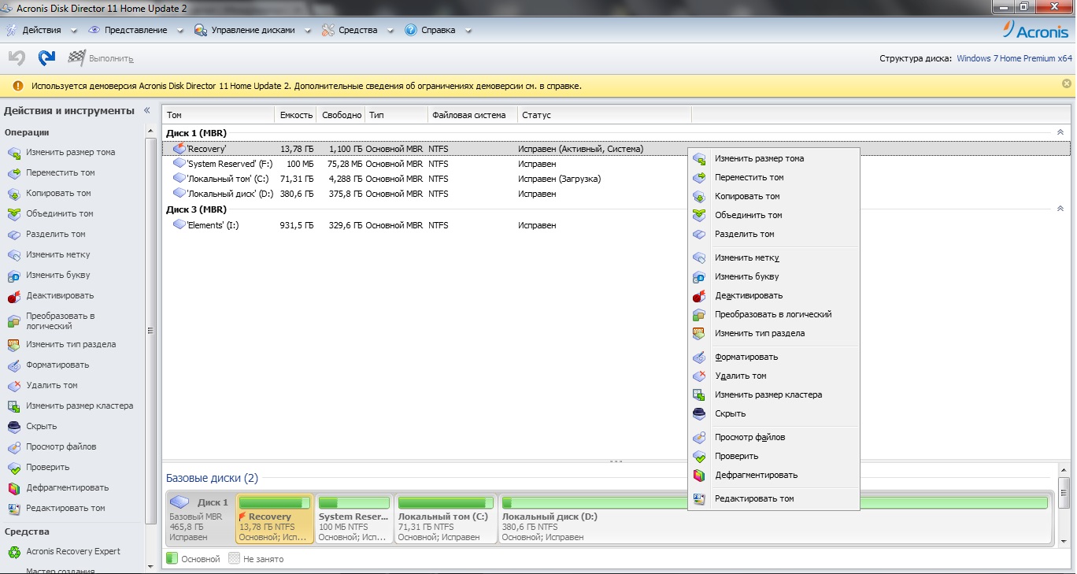
Task: Click the dropdown arrow next to Действия
Action: (74, 31)
